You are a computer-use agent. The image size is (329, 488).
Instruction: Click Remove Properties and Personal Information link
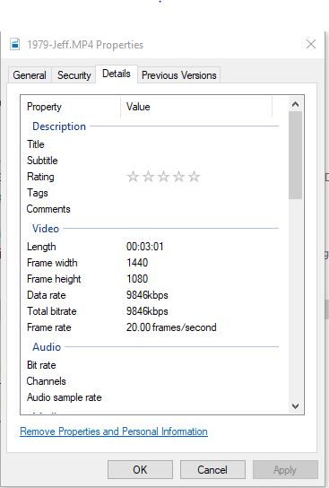point(114,431)
